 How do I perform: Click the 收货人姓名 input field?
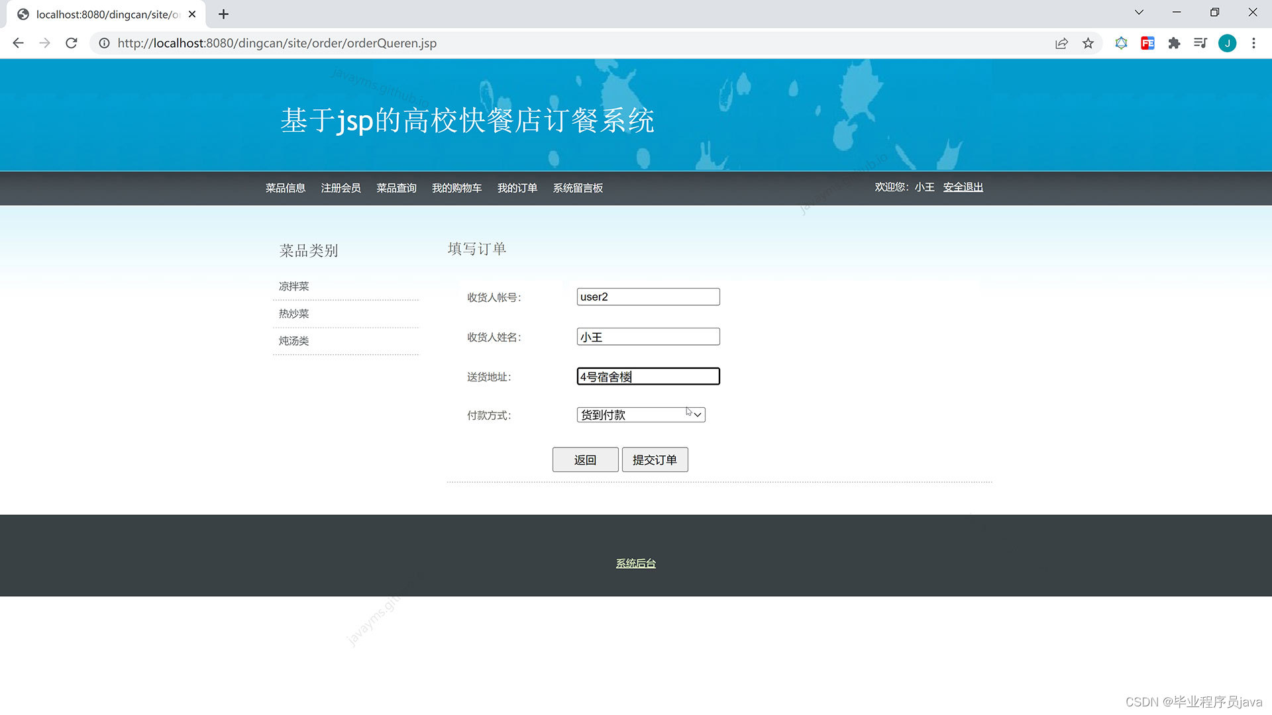[648, 337]
